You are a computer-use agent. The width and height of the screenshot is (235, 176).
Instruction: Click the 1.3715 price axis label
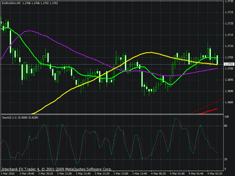[229, 35]
